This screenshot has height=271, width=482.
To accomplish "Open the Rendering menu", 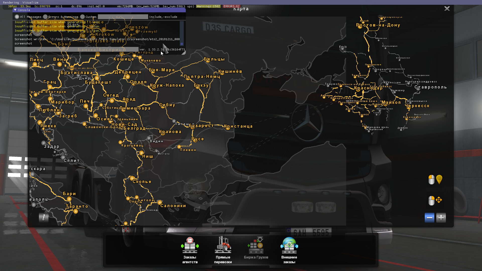I will coord(11,2).
